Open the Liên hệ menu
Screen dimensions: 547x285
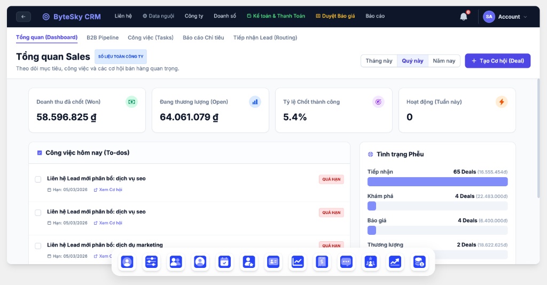(123, 16)
